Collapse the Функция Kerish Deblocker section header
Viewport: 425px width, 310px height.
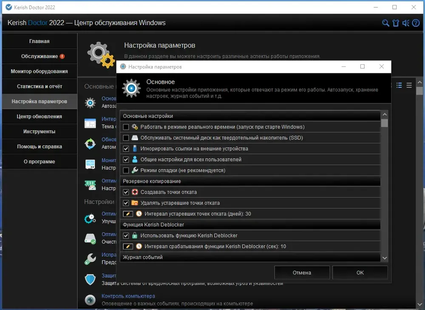pos(250,224)
